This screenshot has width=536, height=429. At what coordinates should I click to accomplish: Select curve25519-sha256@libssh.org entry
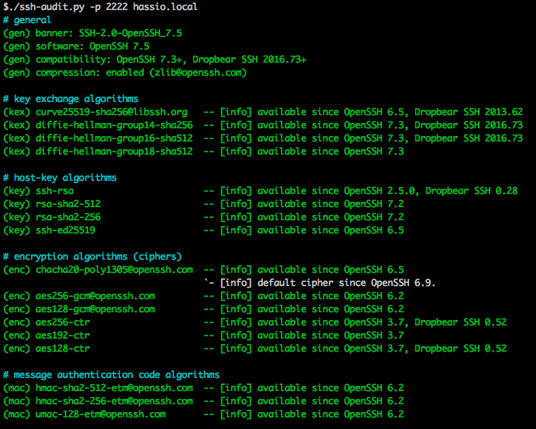point(263,112)
